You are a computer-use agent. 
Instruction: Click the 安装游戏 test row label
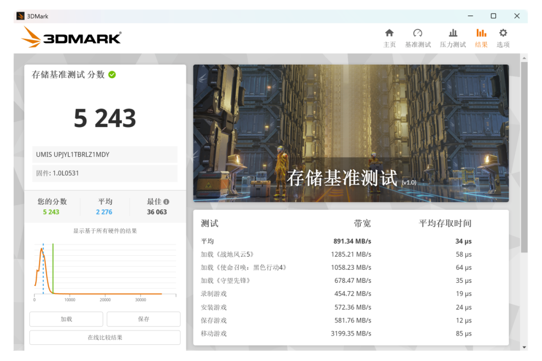[214, 307]
